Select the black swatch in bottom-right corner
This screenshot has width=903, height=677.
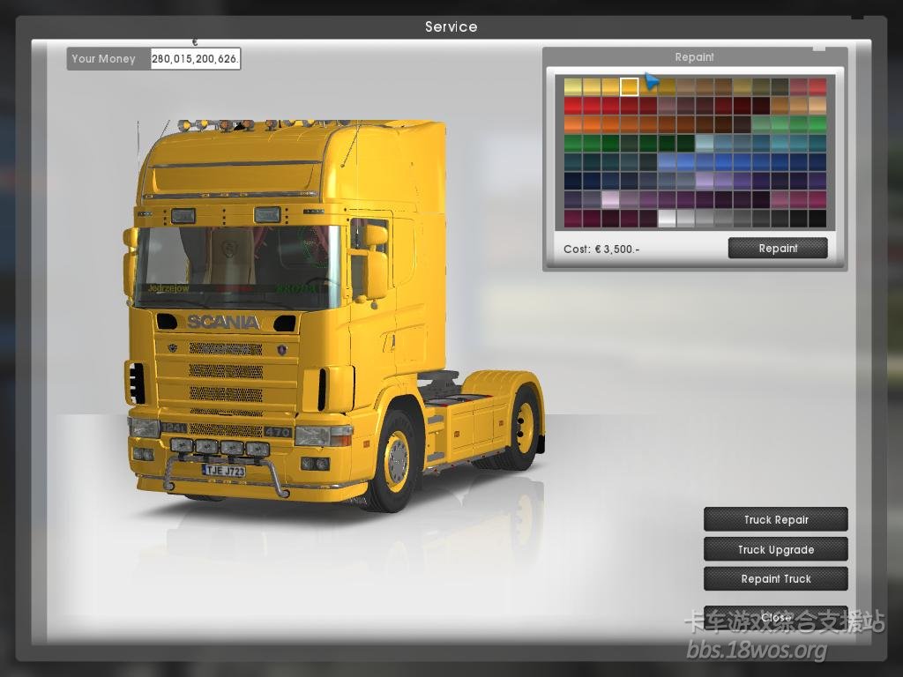(817, 219)
